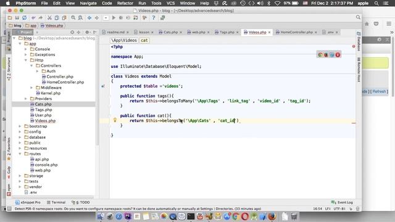Expand the Middleware folder
The width and height of the screenshot is (395, 222).
click(x=31, y=88)
